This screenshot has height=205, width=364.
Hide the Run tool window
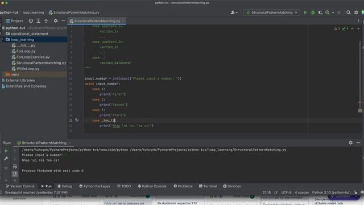(358, 143)
